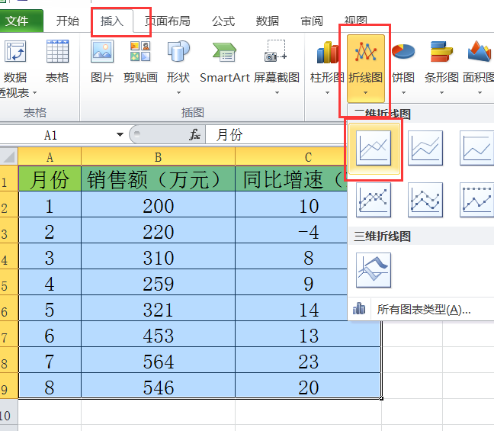Click cell with value 546
The image size is (494, 431).
click(158, 386)
